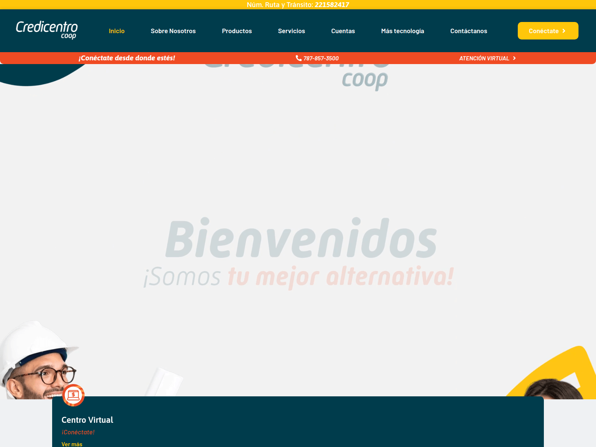Click the routing number 221582417

pos(332,4)
